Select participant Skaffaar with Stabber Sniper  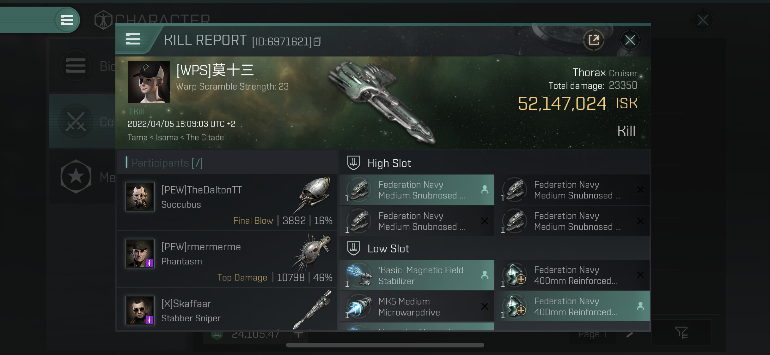227,309
